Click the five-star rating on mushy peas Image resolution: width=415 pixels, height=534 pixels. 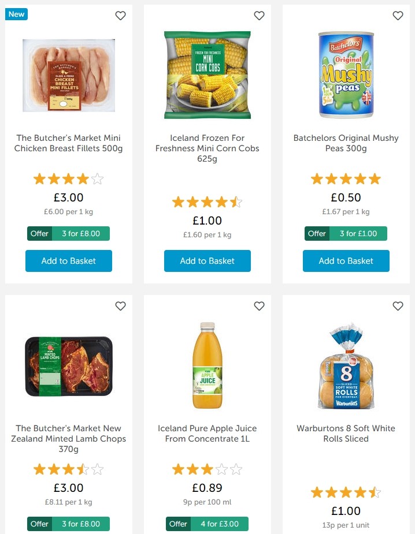346,179
